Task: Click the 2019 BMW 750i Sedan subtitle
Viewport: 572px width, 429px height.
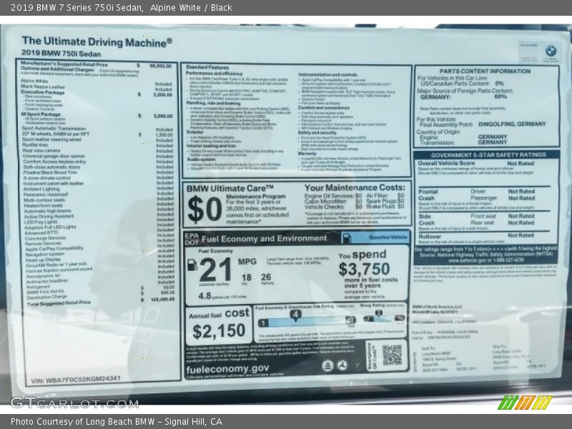Action: (61, 54)
